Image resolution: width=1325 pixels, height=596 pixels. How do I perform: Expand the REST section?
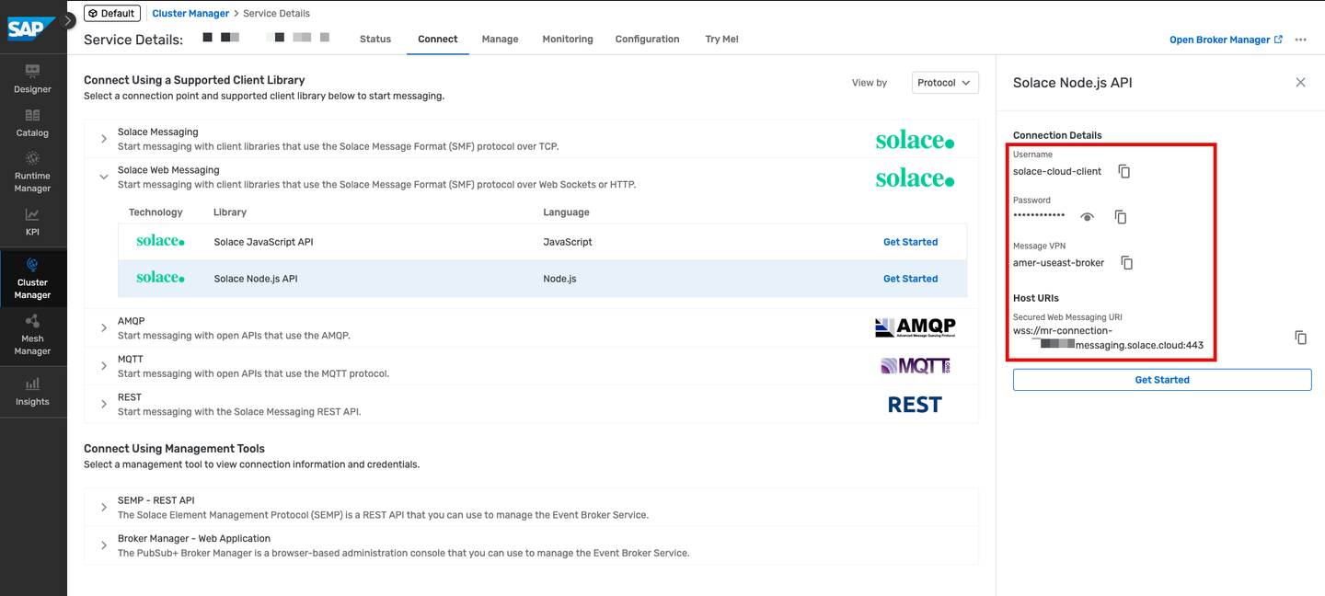(104, 405)
